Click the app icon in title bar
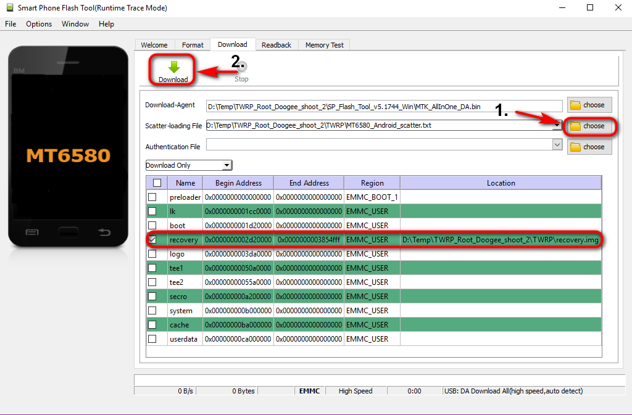 tap(9, 8)
